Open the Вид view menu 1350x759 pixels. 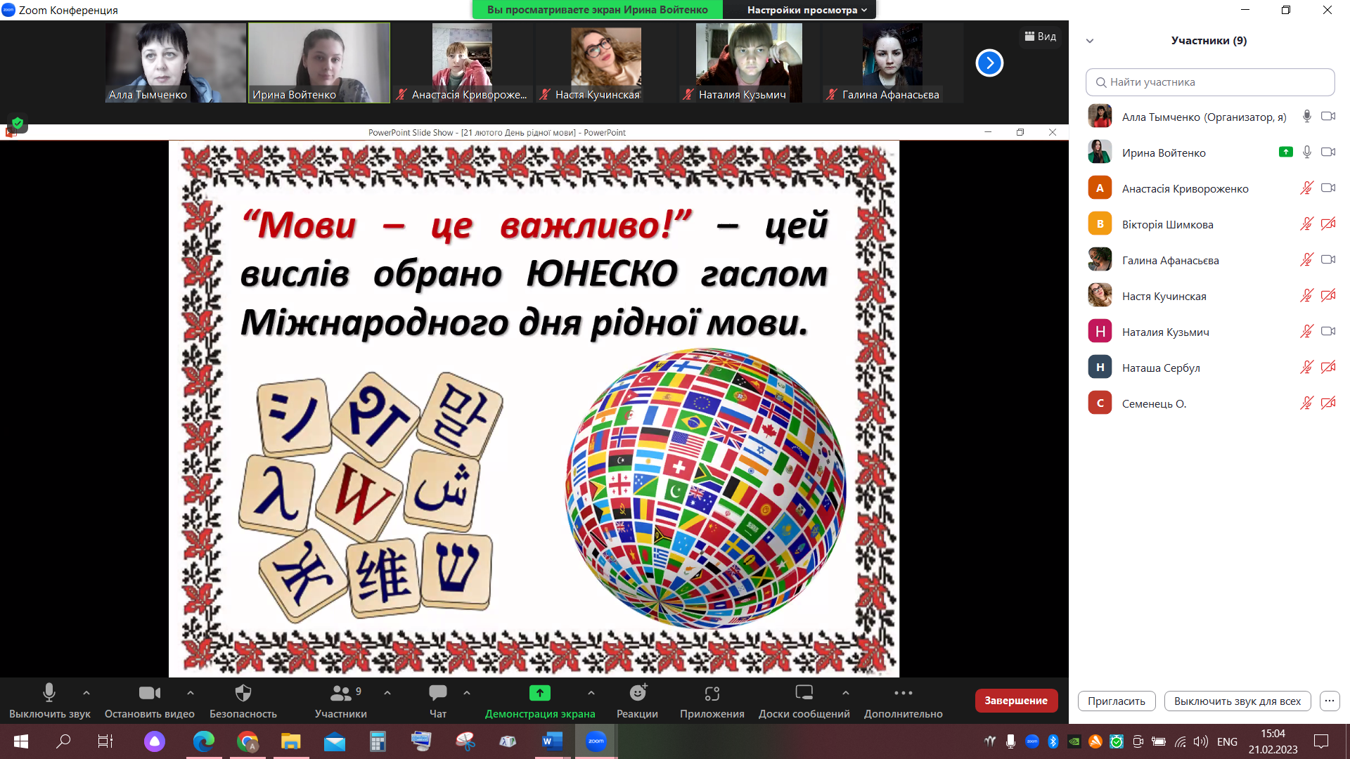tap(1040, 37)
